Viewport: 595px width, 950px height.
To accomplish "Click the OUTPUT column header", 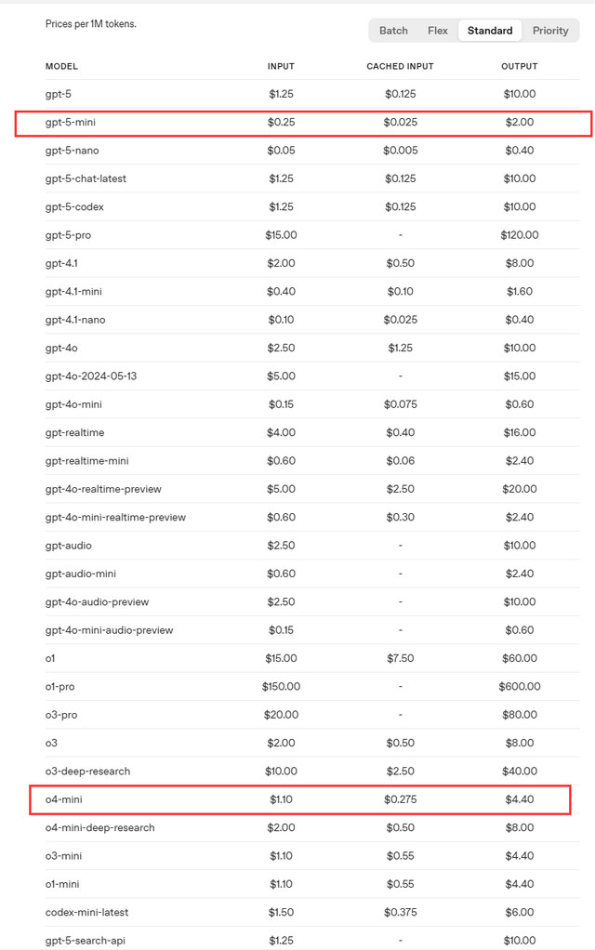I will [x=518, y=67].
